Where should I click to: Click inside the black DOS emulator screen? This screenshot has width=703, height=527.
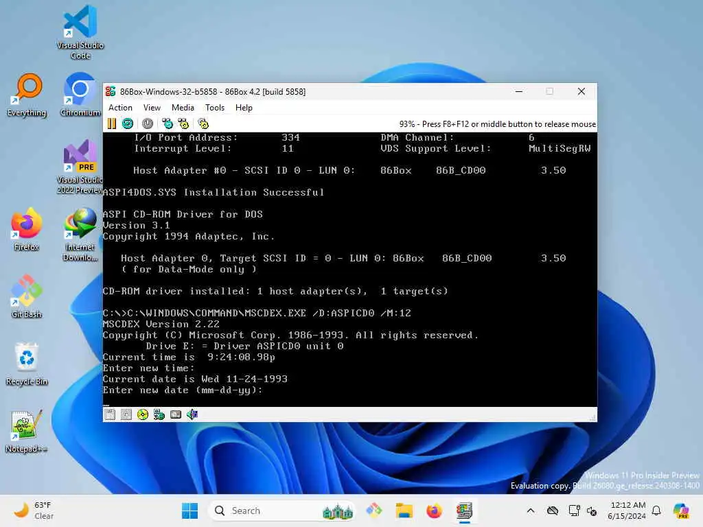pos(349,269)
